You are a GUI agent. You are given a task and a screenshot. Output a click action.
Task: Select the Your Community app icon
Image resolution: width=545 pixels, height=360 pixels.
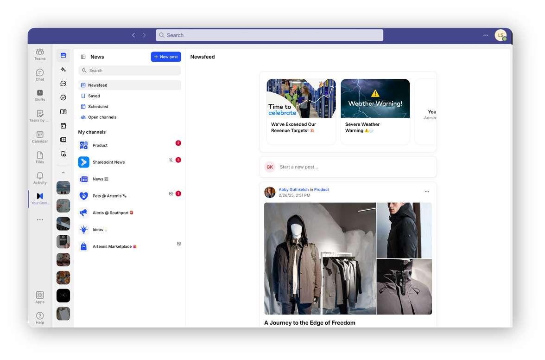point(40,199)
